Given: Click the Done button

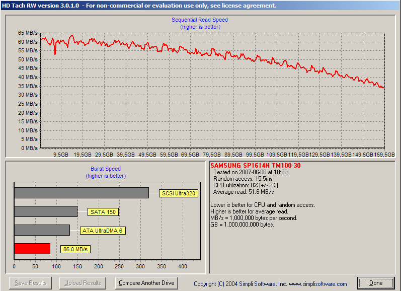Looking at the screenshot, I should pyautogui.click(x=376, y=283).
